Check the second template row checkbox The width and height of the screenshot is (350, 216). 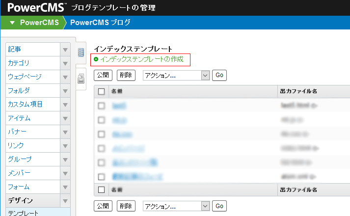point(101,120)
